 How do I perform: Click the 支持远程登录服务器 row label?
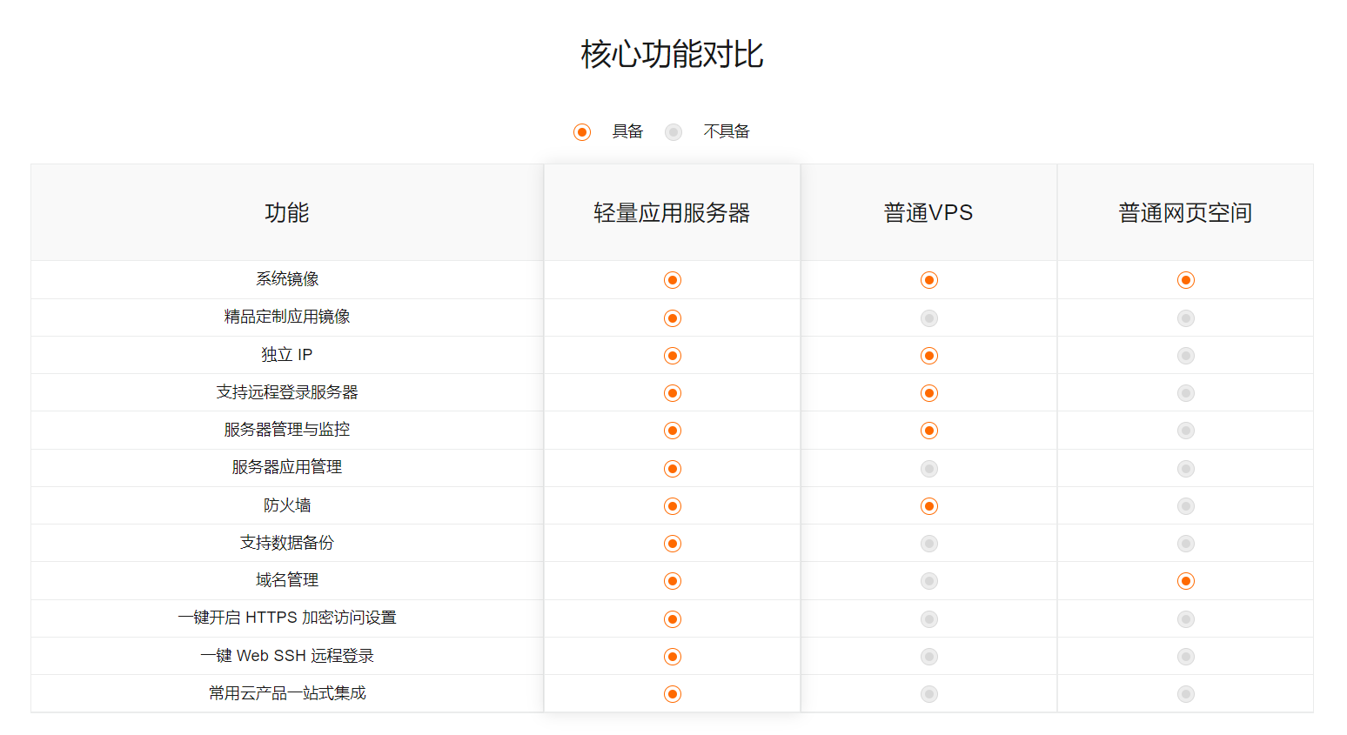click(x=287, y=392)
